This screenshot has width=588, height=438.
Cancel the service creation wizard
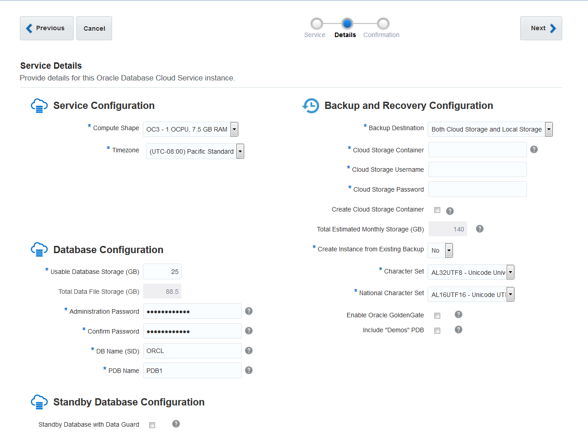pos(94,28)
